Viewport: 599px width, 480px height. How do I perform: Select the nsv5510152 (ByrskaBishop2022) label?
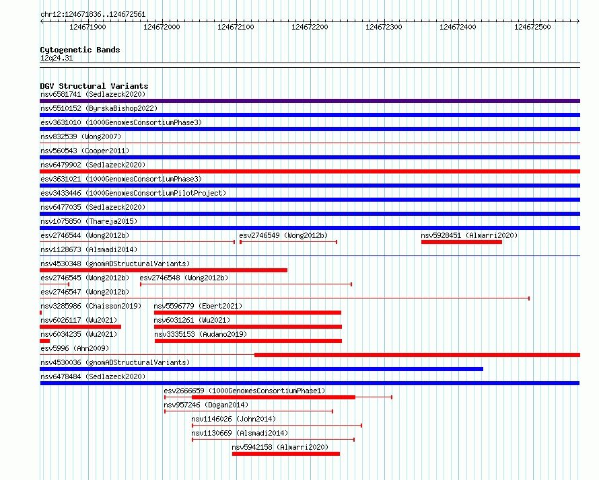(x=99, y=108)
